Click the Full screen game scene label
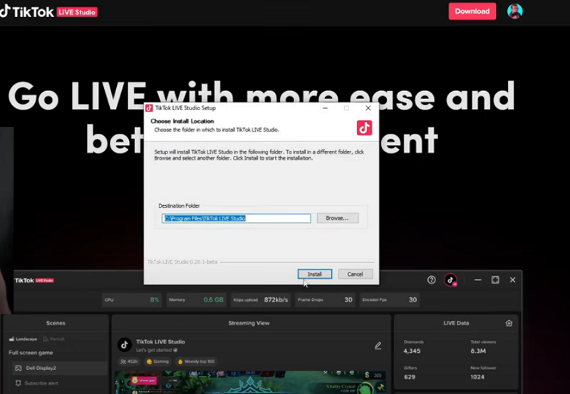Image resolution: width=570 pixels, height=394 pixels. click(x=31, y=353)
